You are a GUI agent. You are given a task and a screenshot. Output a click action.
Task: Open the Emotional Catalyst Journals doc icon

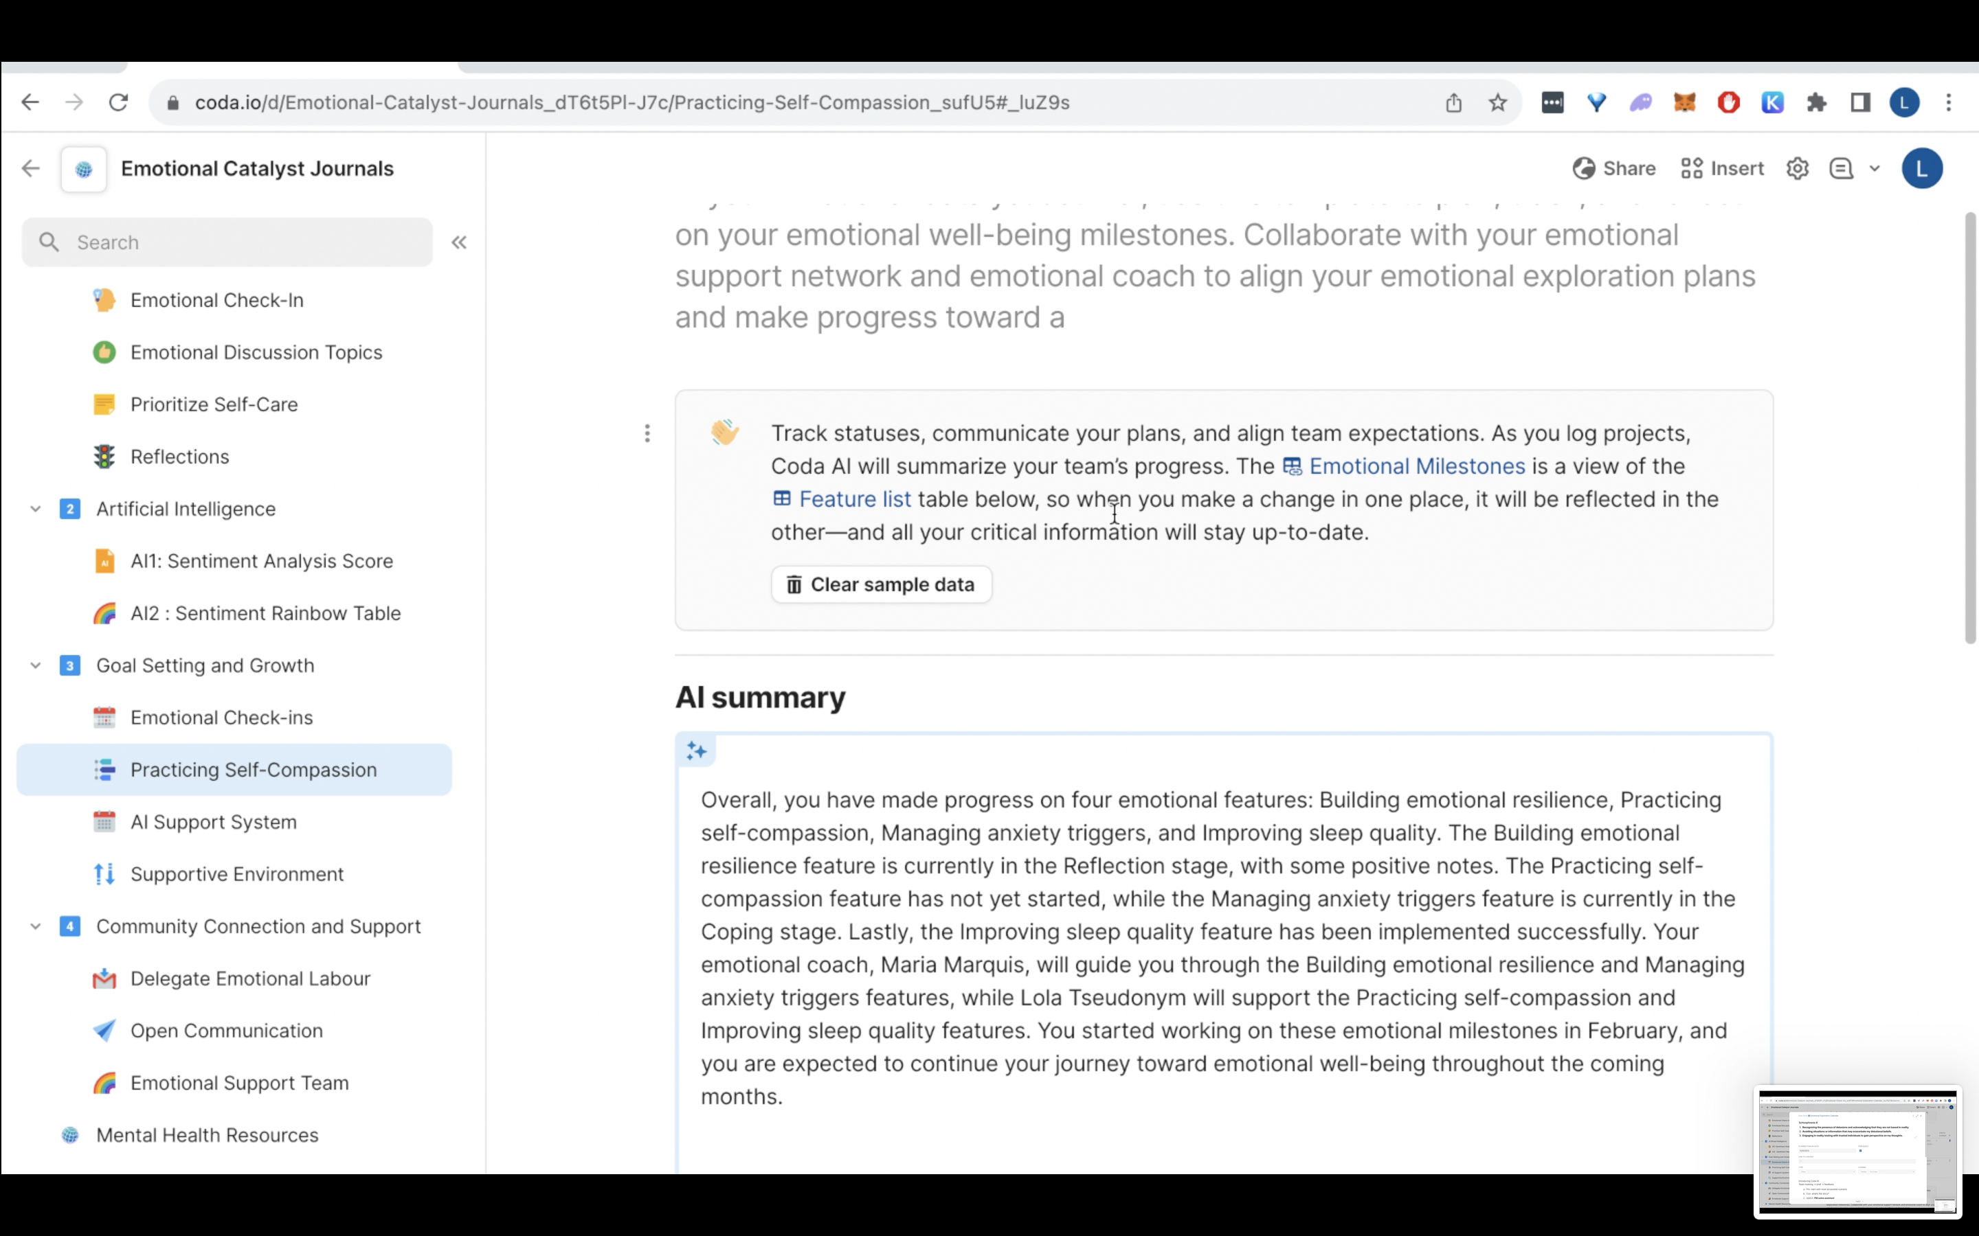(83, 169)
